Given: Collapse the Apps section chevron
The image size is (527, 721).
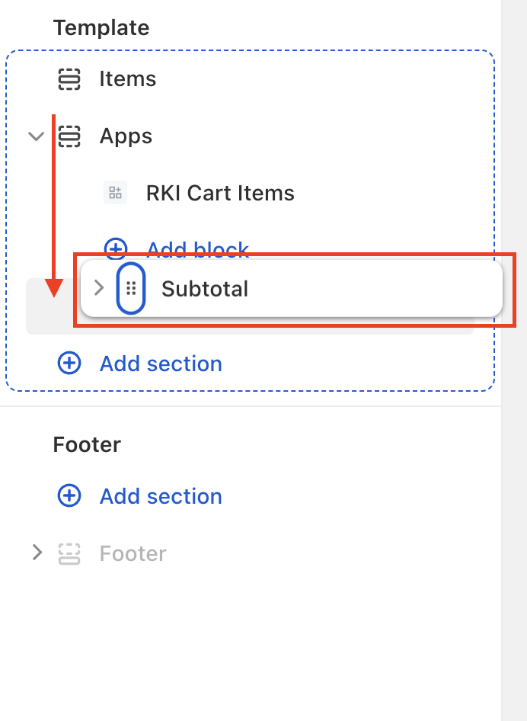Looking at the screenshot, I should 36,136.
